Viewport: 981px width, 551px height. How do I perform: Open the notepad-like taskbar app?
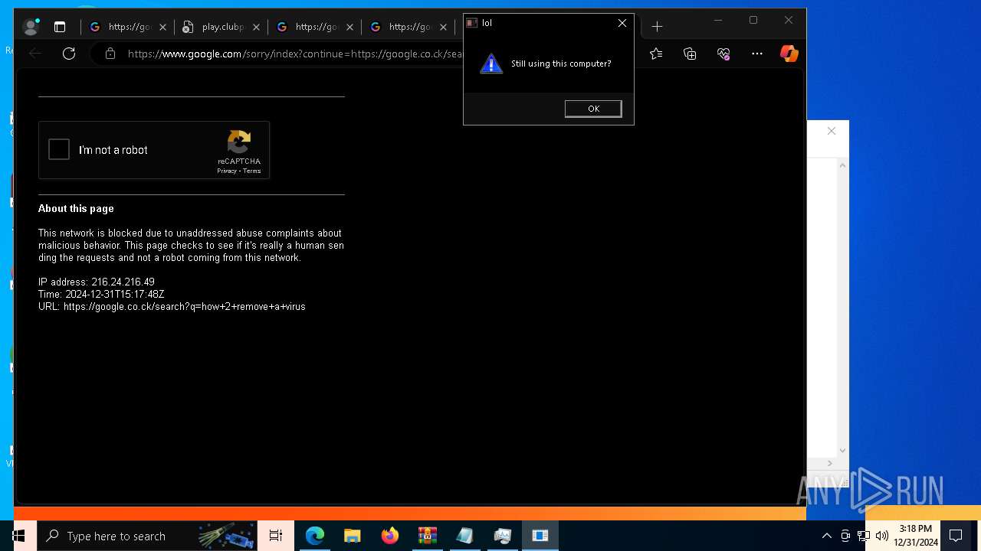[x=465, y=536]
